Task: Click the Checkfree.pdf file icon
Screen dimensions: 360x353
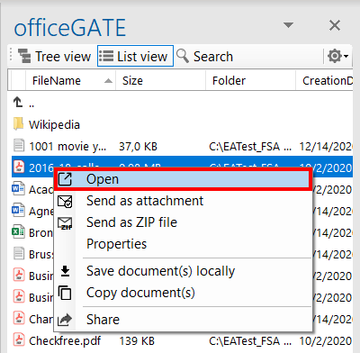Action: point(19,340)
